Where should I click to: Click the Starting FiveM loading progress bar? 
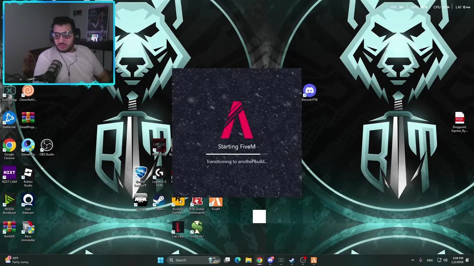237,154
